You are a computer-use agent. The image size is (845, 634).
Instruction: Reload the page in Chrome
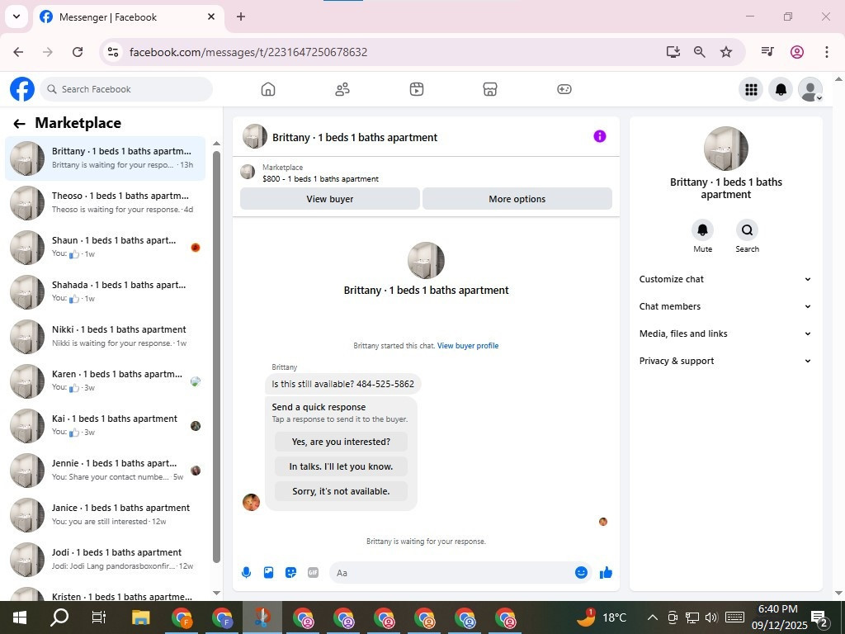78,52
